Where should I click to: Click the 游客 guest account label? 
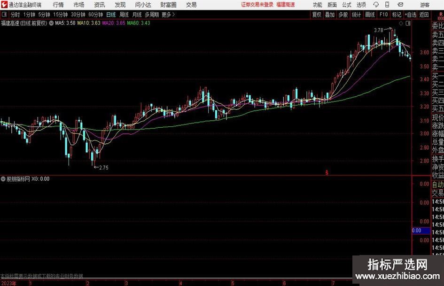[425, 5]
